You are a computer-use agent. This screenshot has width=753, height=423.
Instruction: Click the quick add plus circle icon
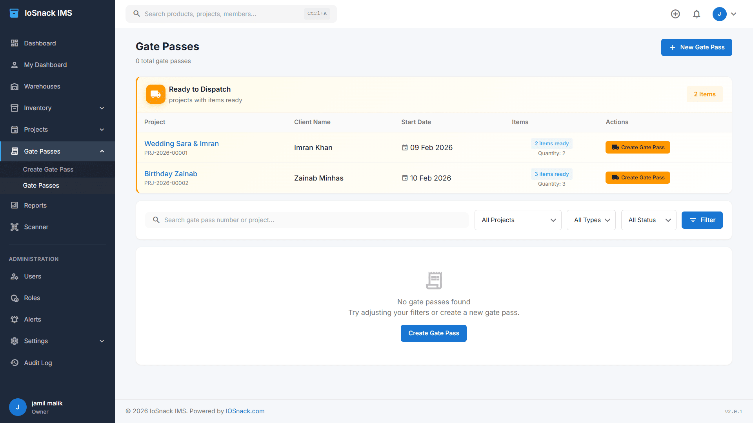675,14
